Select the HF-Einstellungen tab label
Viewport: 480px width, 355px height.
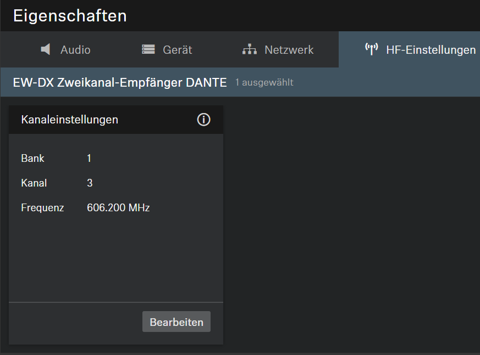(x=431, y=50)
